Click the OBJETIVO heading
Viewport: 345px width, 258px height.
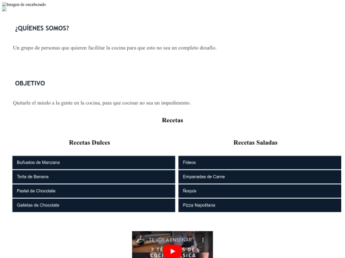point(30,83)
